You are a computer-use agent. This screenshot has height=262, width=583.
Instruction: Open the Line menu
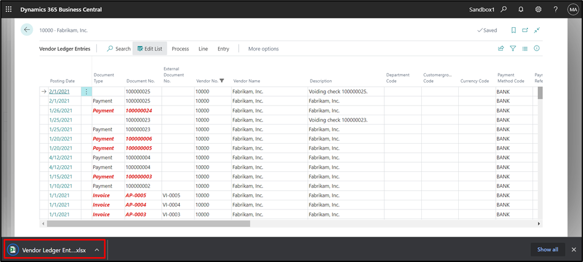(203, 49)
